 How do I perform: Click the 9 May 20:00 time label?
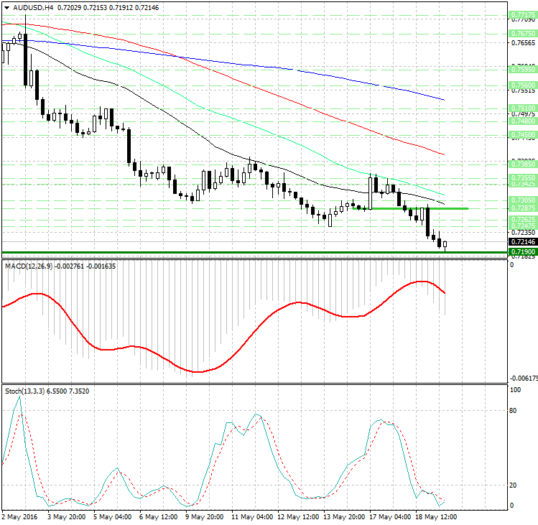pos(204,517)
